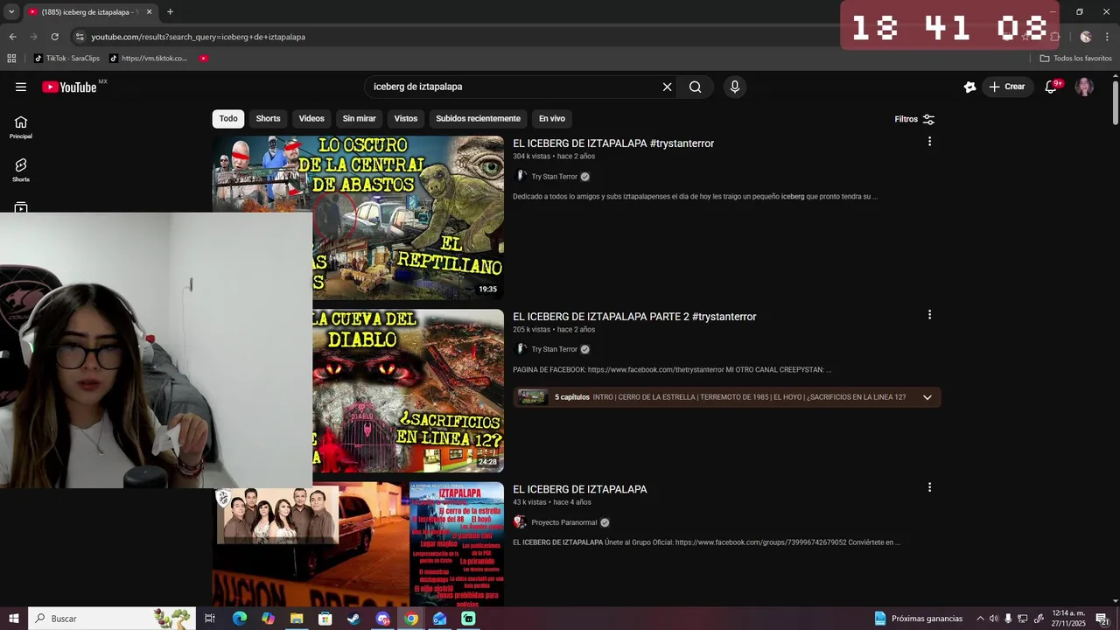This screenshot has width=1120, height=630.
Task: Select the Sin mirar filter chip
Action: [359, 119]
